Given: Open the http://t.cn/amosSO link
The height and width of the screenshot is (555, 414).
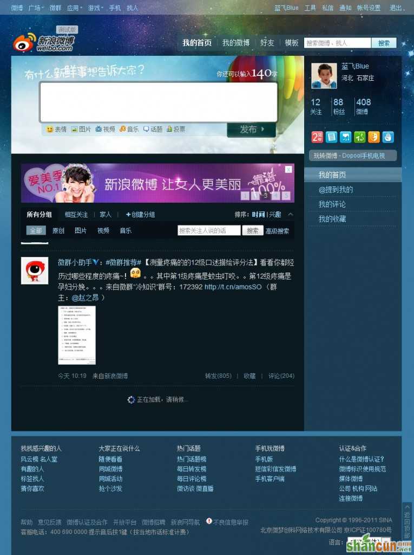Looking at the screenshot, I should [233, 287].
